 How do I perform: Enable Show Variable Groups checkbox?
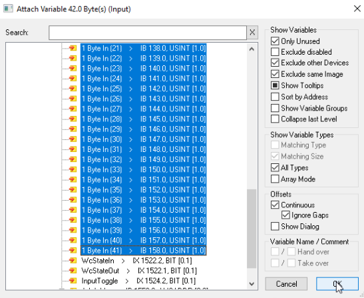(275, 108)
